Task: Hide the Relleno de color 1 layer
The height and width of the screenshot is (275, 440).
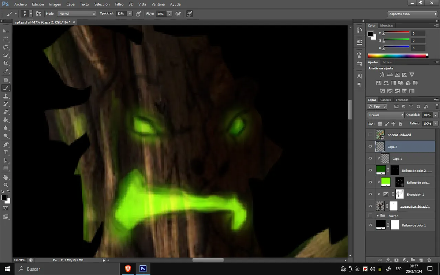Action: pyautogui.click(x=370, y=225)
